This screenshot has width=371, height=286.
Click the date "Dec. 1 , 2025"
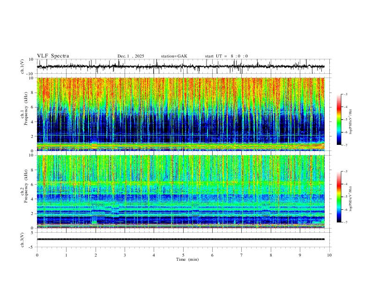pyautogui.click(x=131, y=56)
